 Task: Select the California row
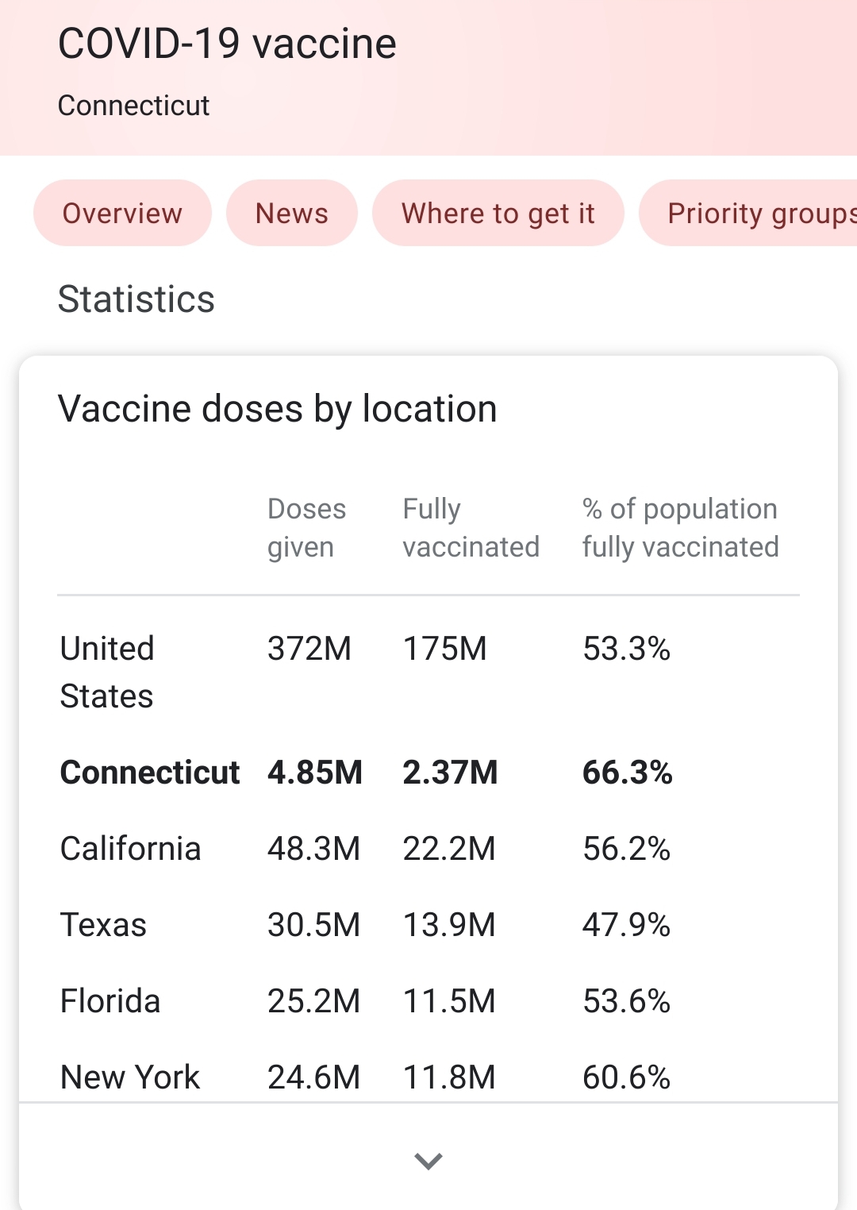pyautogui.click(x=130, y=849)
